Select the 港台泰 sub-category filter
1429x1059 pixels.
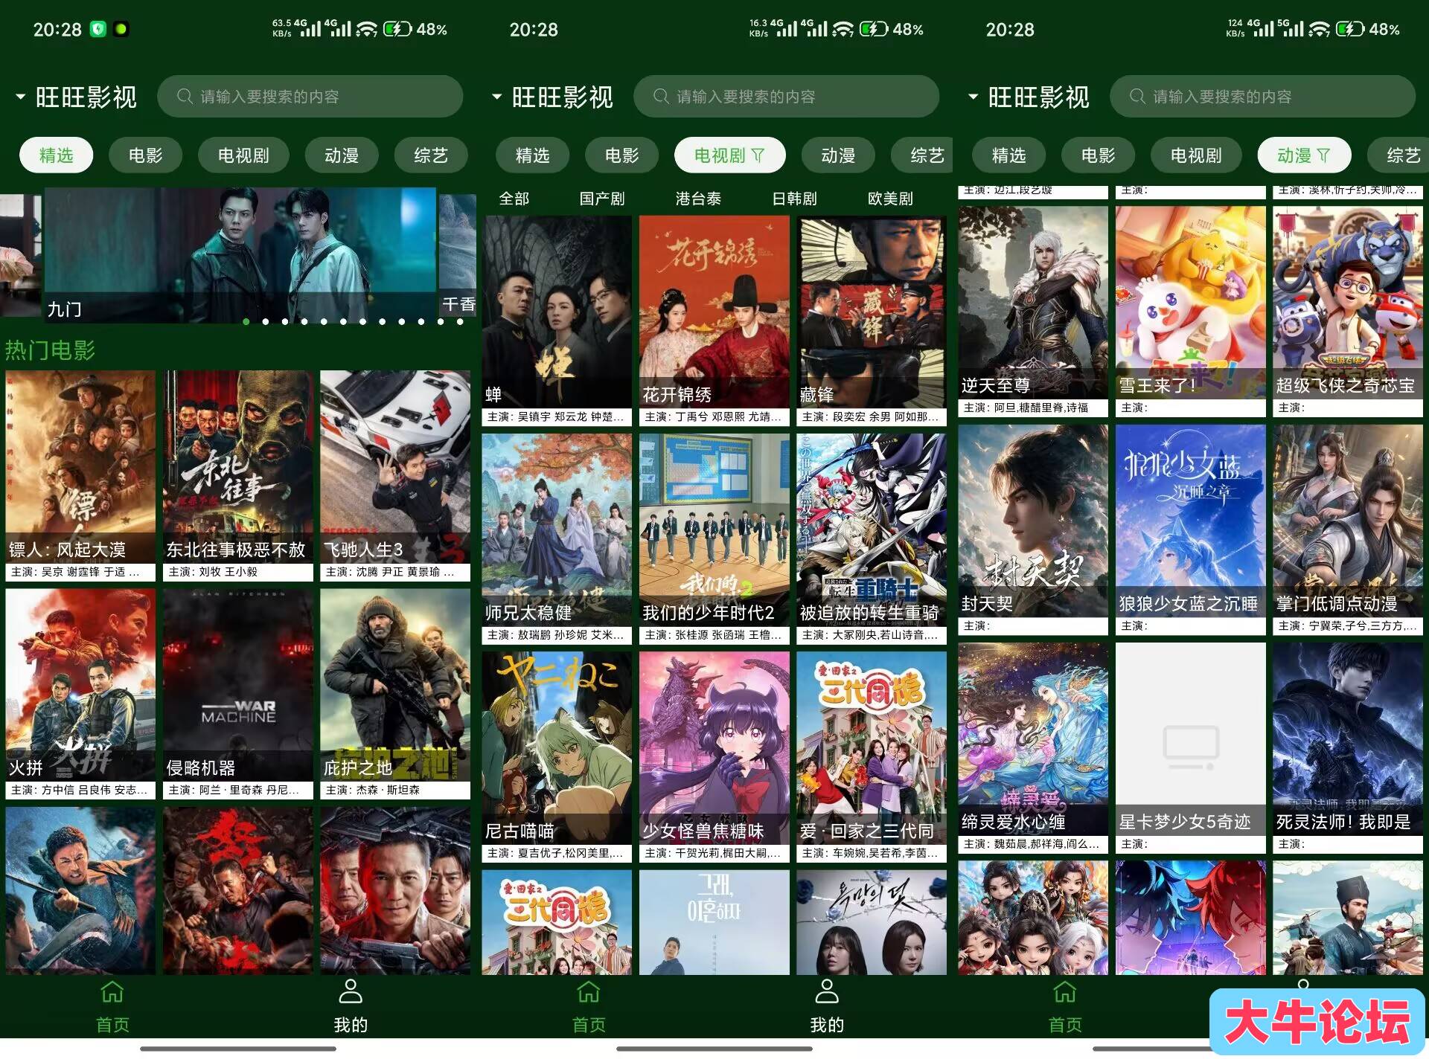click(698, 199)
